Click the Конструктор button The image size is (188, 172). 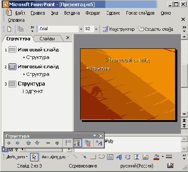click(119, 29)
